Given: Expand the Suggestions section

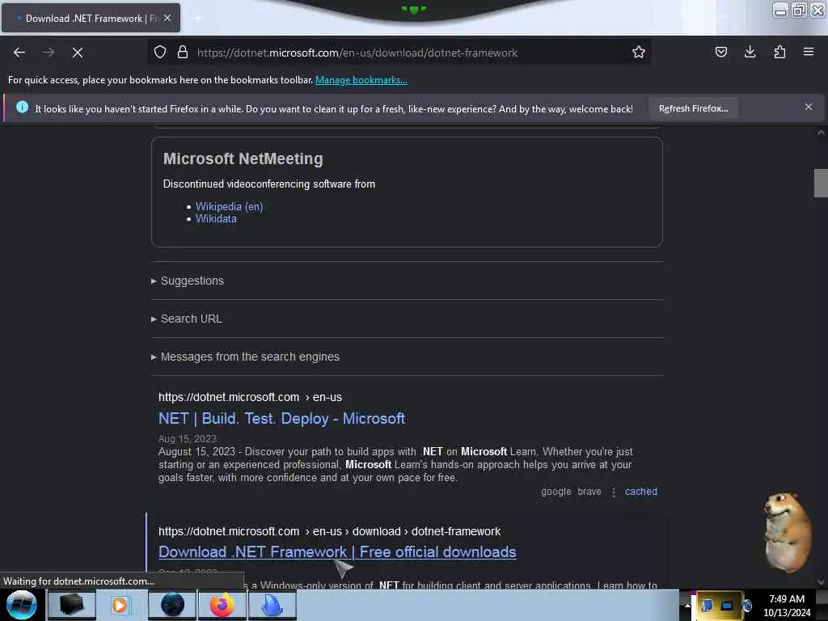Looking at the screenshot, I should pos(188,281).
